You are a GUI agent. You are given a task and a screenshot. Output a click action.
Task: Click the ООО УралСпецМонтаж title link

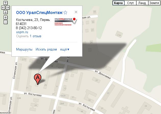pyautogui.click(x=39, y=12)
